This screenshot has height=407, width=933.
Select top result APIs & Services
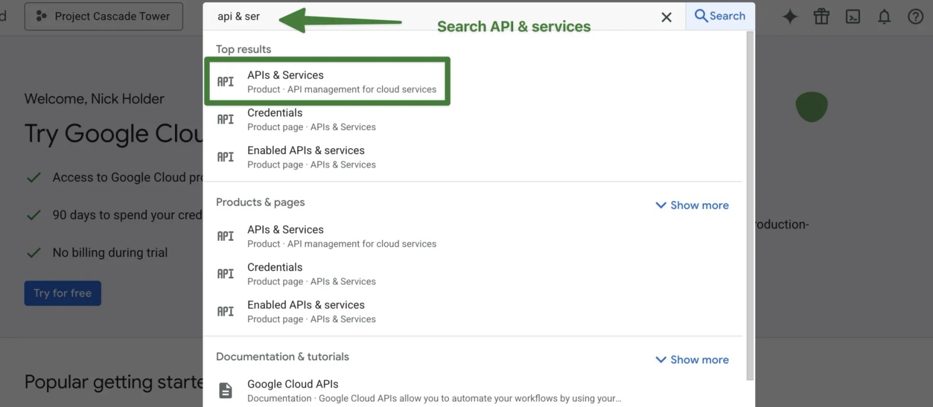[327, 82]
